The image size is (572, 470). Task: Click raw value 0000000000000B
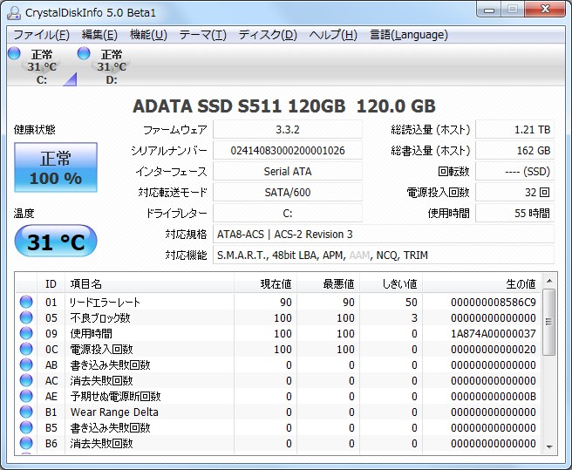(x=494, y=396)
